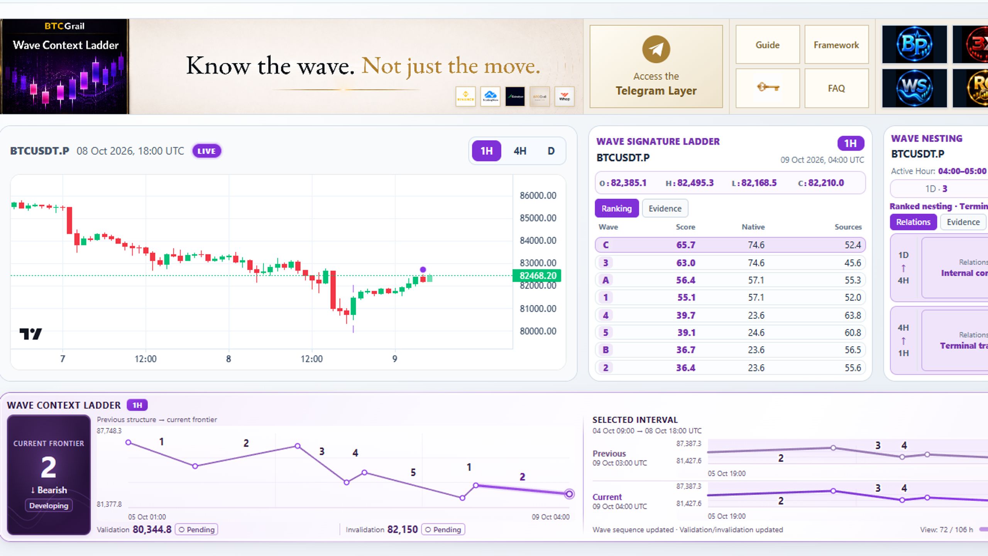Viewport: 988px width, 556px height.
Task: Select wave 2 row scoring 36.4
Action: pos(730,368)
